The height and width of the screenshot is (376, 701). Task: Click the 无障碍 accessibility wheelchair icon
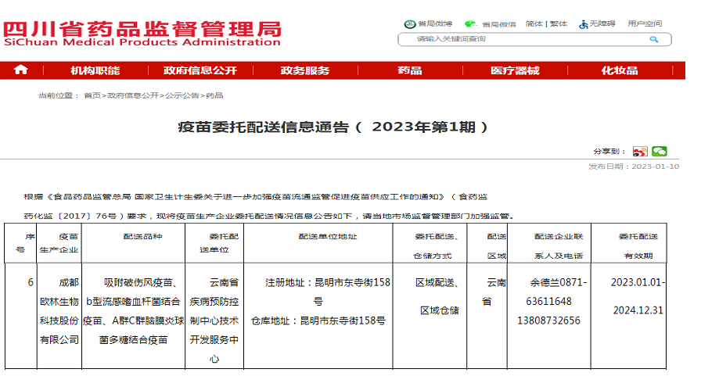[x=584, y=23]
